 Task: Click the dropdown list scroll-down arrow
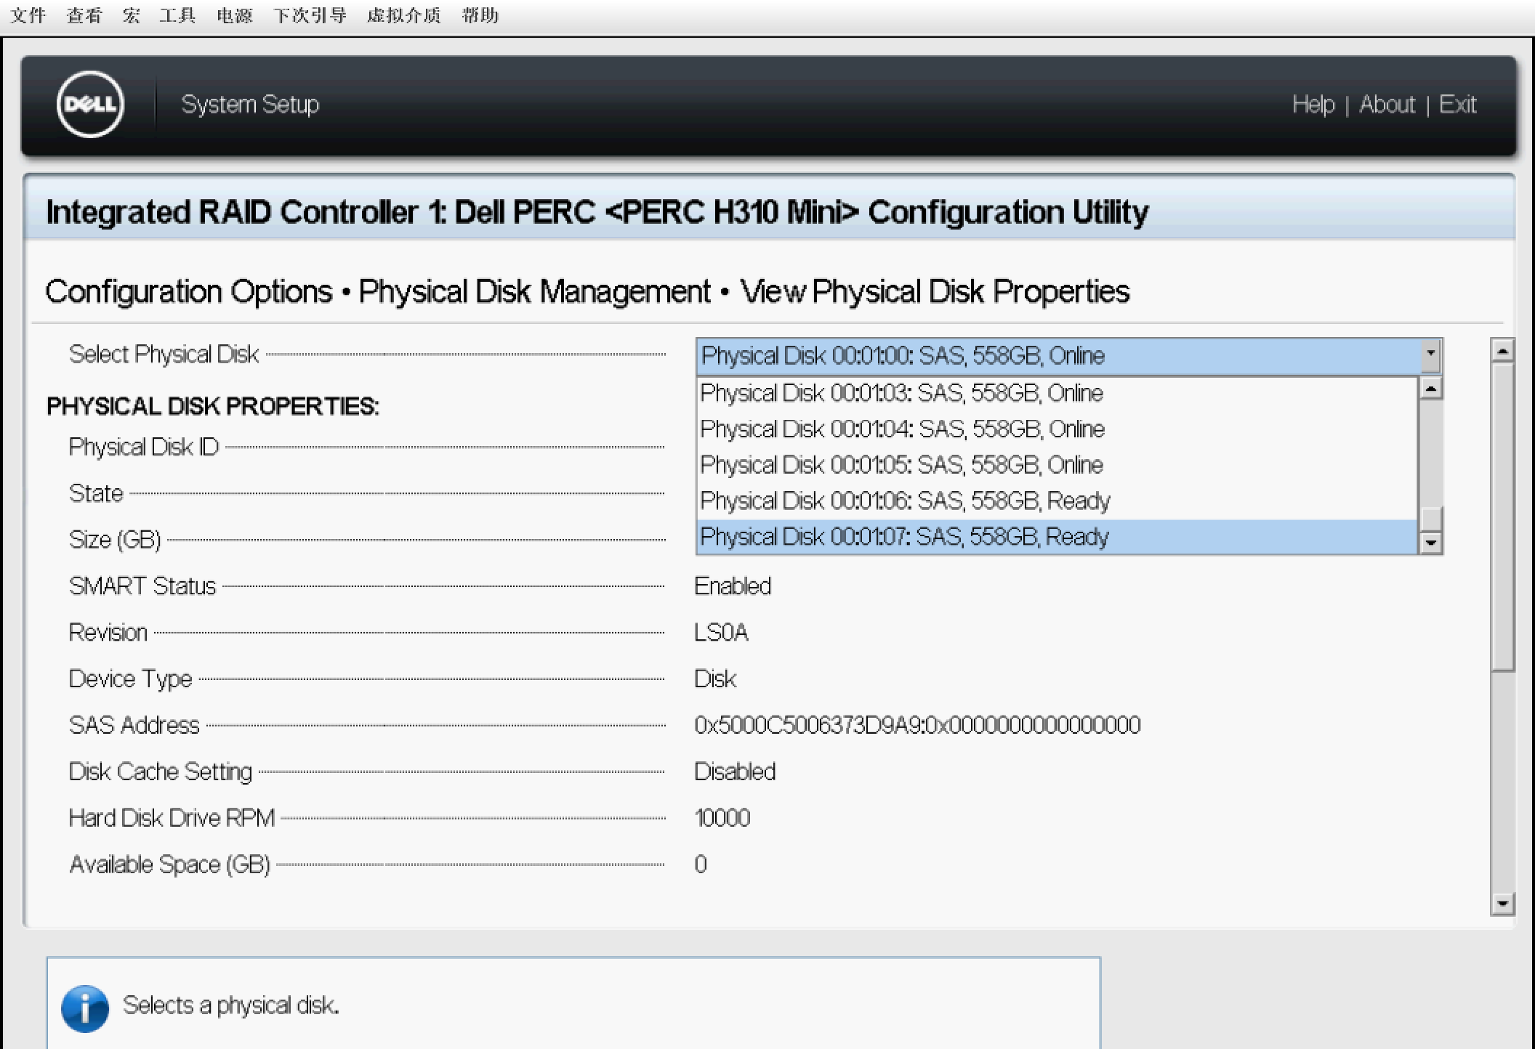tap(1430, 542)
